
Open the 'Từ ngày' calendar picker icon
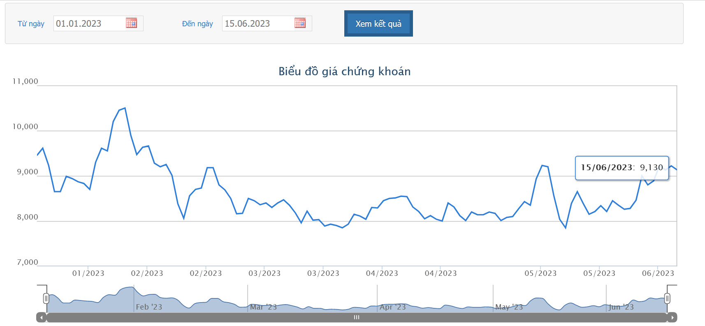[131, 23]
